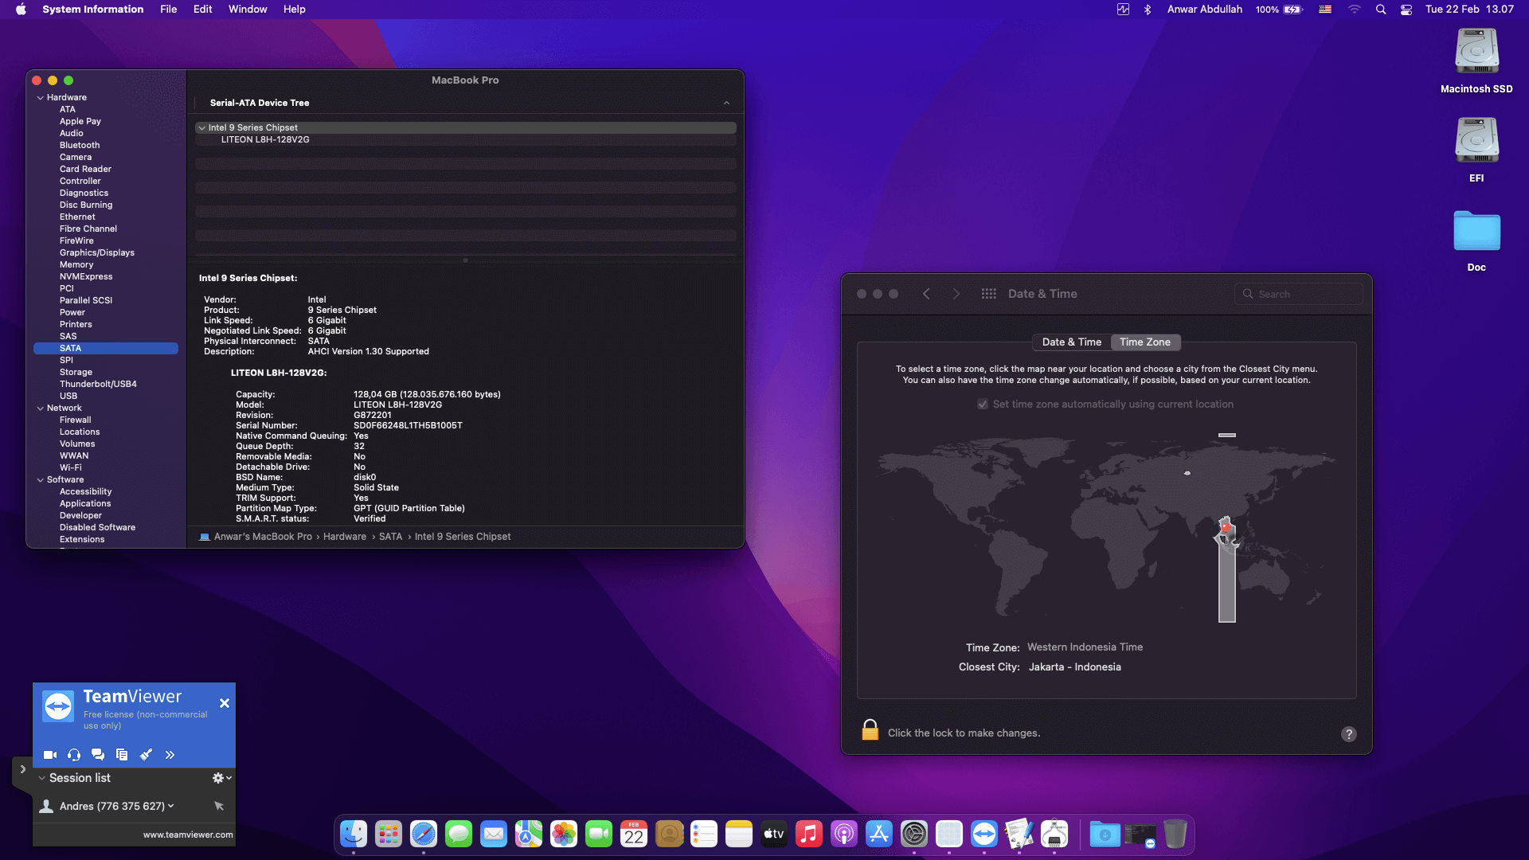This screenshot has width=1529, height=860.
Task: Select NVMExpress in Hardware sidebar
Action: pyautogui.click(x=86, y=277)
